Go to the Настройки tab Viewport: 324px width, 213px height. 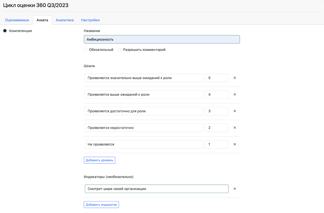pos(90,20)
